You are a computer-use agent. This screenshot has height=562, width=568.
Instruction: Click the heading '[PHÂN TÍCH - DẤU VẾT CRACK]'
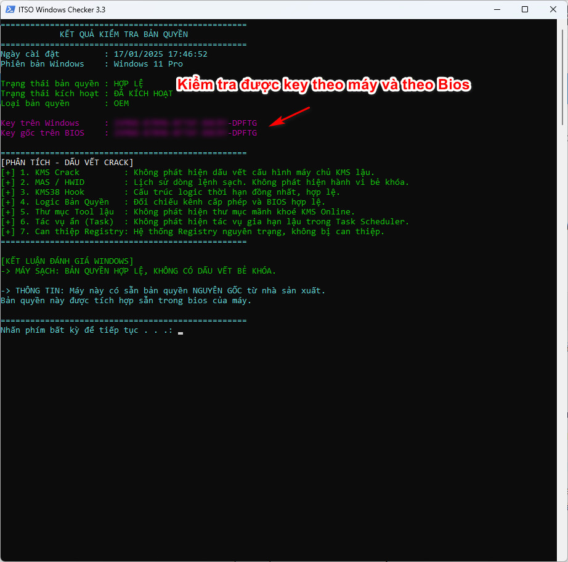[67, 162]
